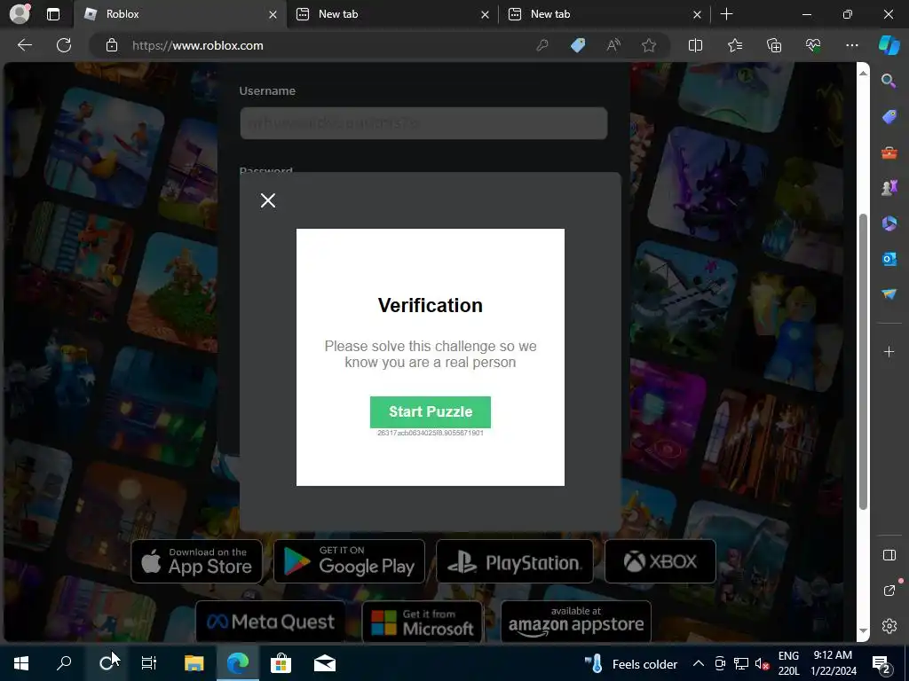Screen dimensions: 909x681
Task: Open sidebar settings gear icon
Action: click(x=889, y=626)
